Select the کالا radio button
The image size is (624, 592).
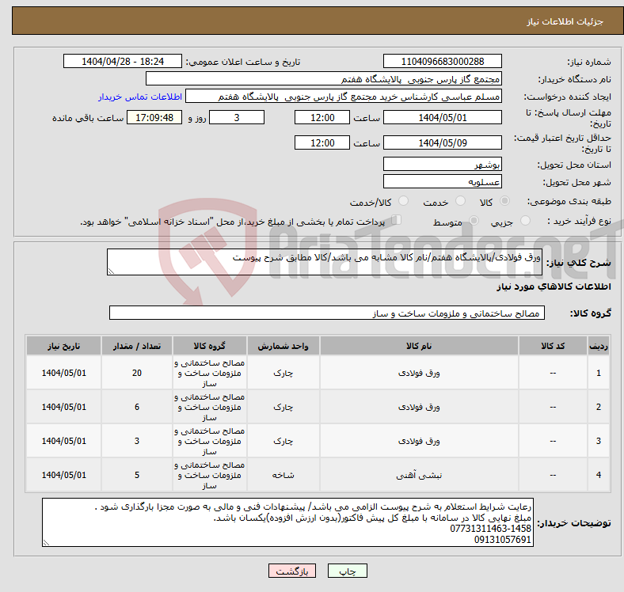[504, 201]
